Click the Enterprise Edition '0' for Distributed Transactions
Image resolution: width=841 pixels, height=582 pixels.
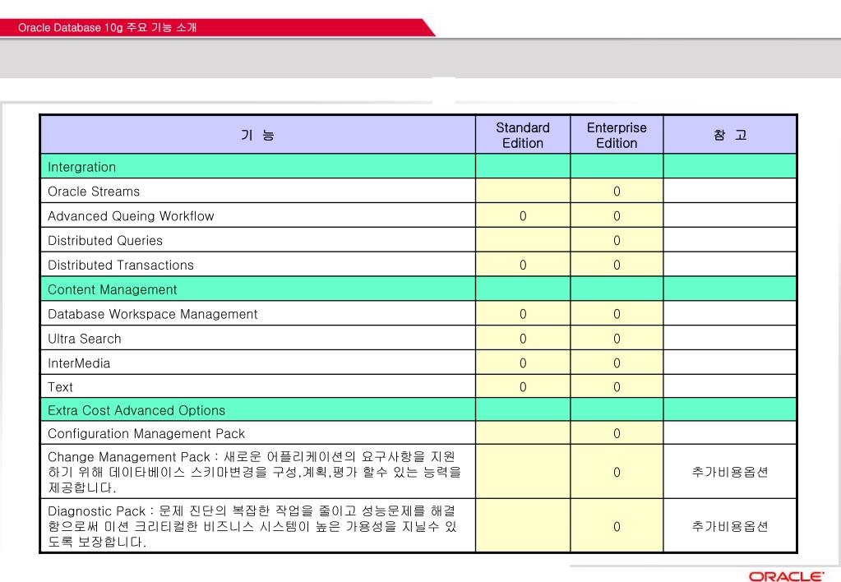(x=617, y=265)
